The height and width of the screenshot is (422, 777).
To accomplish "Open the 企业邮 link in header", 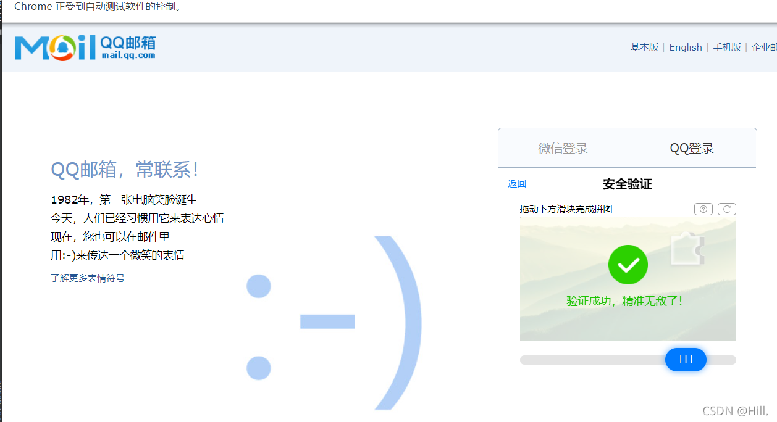I will click(x=764, y=48).
